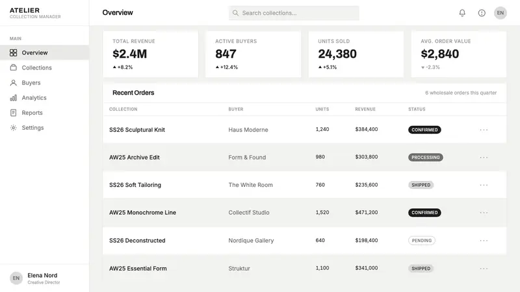Open the Collections menu item

44,67
